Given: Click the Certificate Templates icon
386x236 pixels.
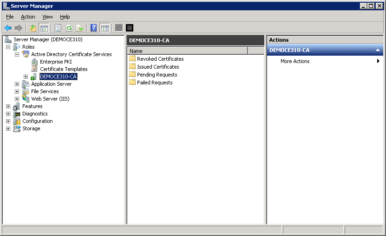Looking at the screenshot, I should (x=34, y=69).
